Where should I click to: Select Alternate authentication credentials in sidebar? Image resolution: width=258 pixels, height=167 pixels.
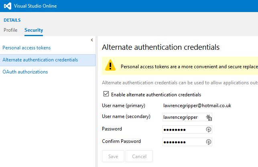pyautogui.click(x=40, y=60)
